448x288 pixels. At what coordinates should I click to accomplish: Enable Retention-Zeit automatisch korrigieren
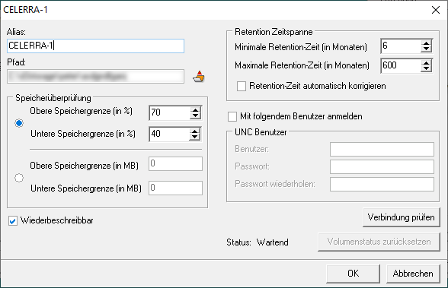click(x=242, y=86)
